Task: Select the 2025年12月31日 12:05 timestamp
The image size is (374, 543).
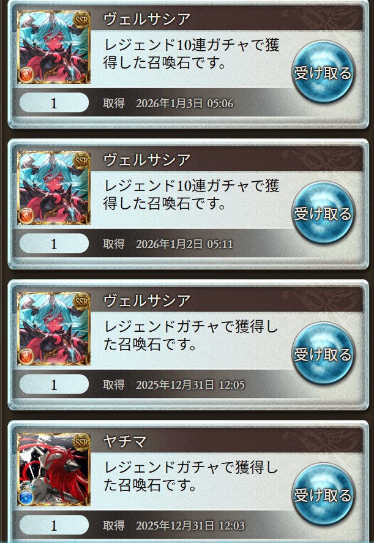Action: pyautogui.click(x=190, y=384)
